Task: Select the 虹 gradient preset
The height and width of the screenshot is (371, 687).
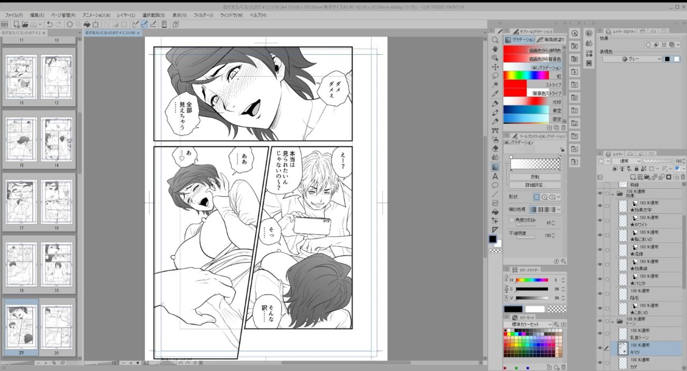Action: click(x=532, y=76)
